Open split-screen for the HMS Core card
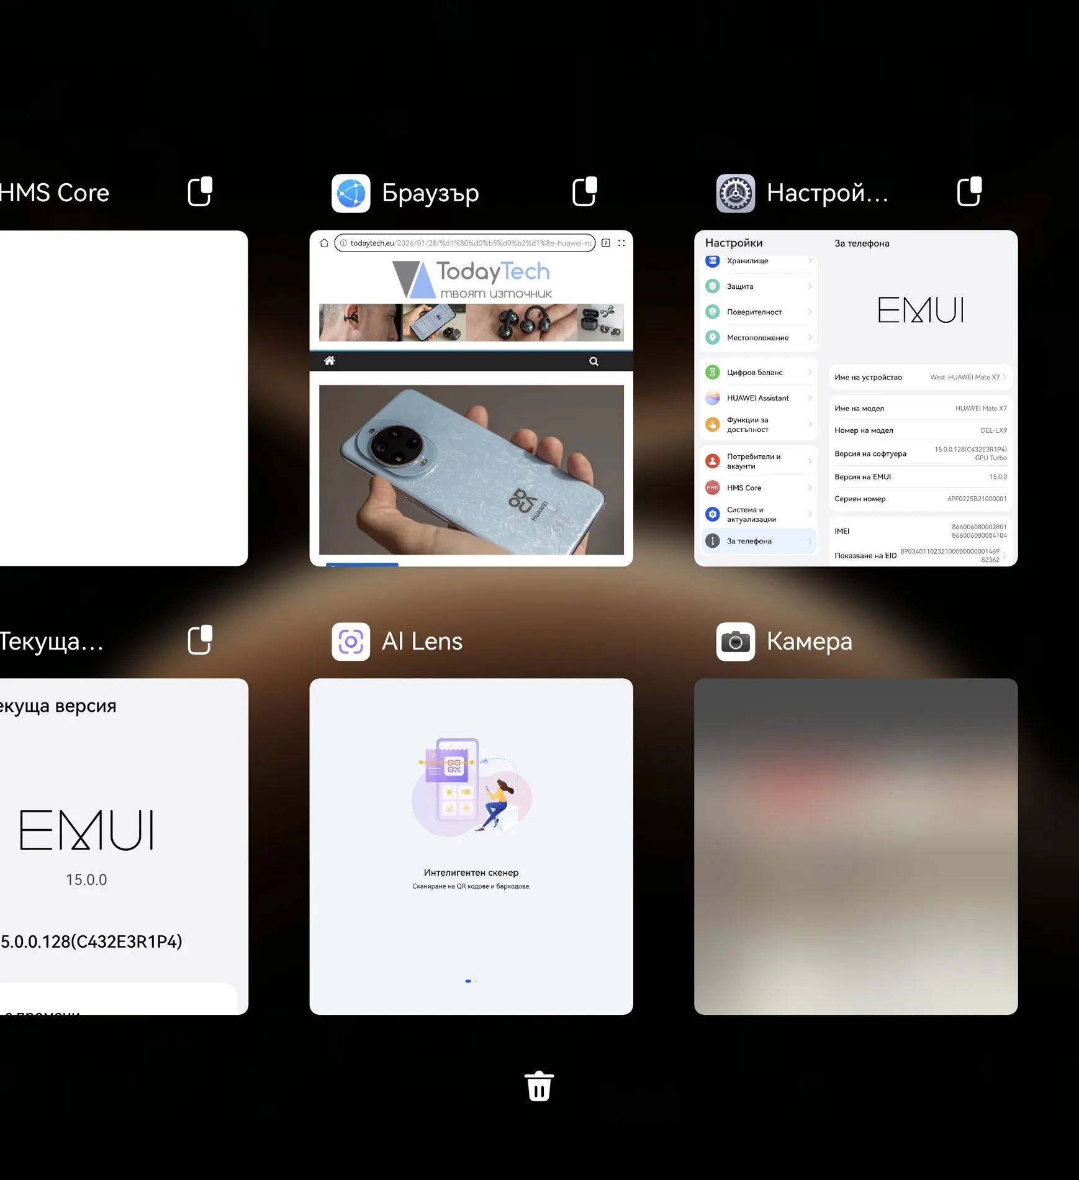The height and width of the screenshot is (1180, 1079). point(200,191)
